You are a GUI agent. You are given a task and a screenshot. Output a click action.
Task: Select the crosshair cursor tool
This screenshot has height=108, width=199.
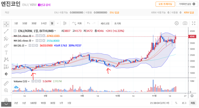(6, 24)
